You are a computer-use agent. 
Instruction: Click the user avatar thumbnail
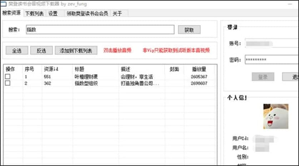276,116
